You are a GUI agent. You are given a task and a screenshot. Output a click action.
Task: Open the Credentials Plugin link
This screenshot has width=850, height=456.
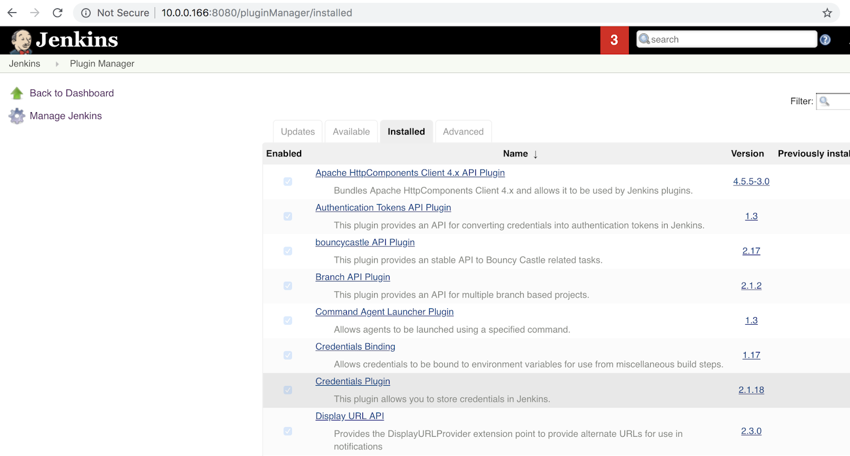pos(353,381)
